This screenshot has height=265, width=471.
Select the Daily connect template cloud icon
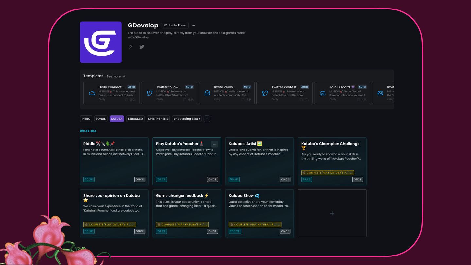[92, 93]
